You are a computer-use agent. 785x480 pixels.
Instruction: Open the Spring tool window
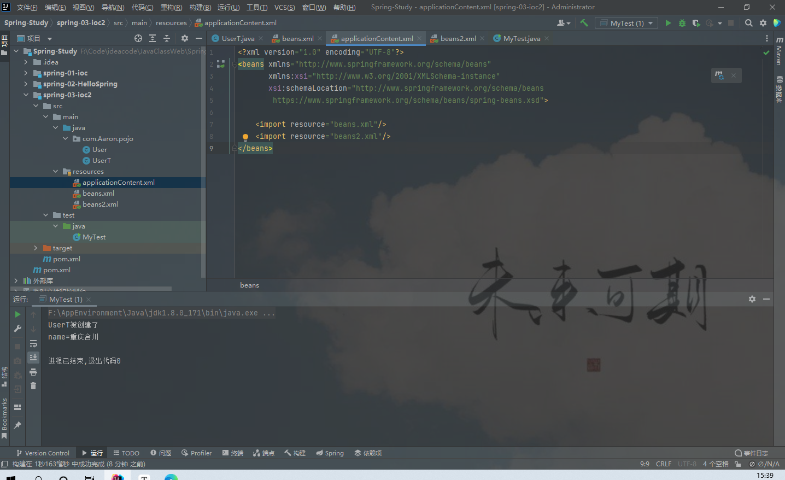[330, 453]
